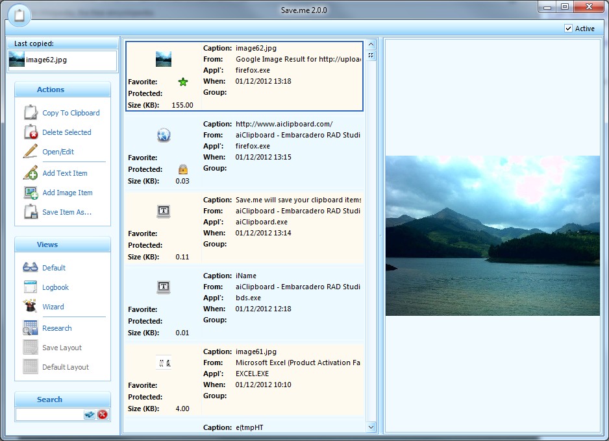
Task: Toggle favorite star on image62.jpg entry
Action: coord(182,82)
